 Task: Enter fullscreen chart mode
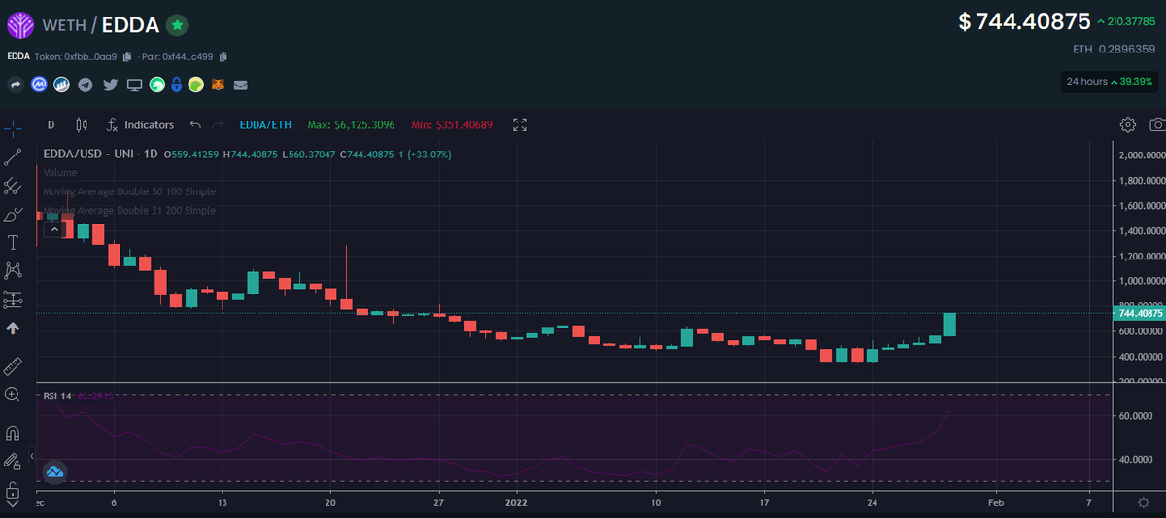pyautogui.click(x=519, y=124)
